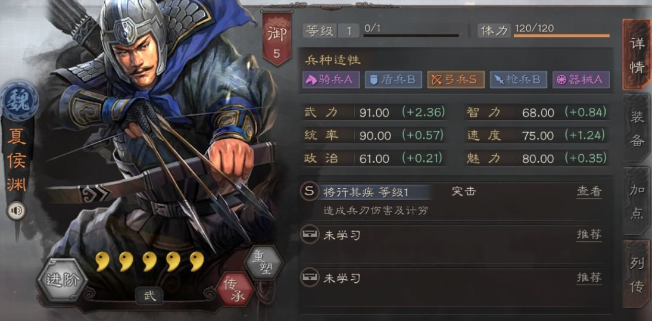Tap the S-rank skill circle icon
652x321 pixels.
click(x=308, y=192)
